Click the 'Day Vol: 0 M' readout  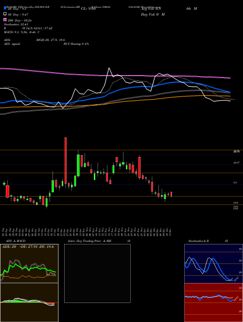[153, 15]
